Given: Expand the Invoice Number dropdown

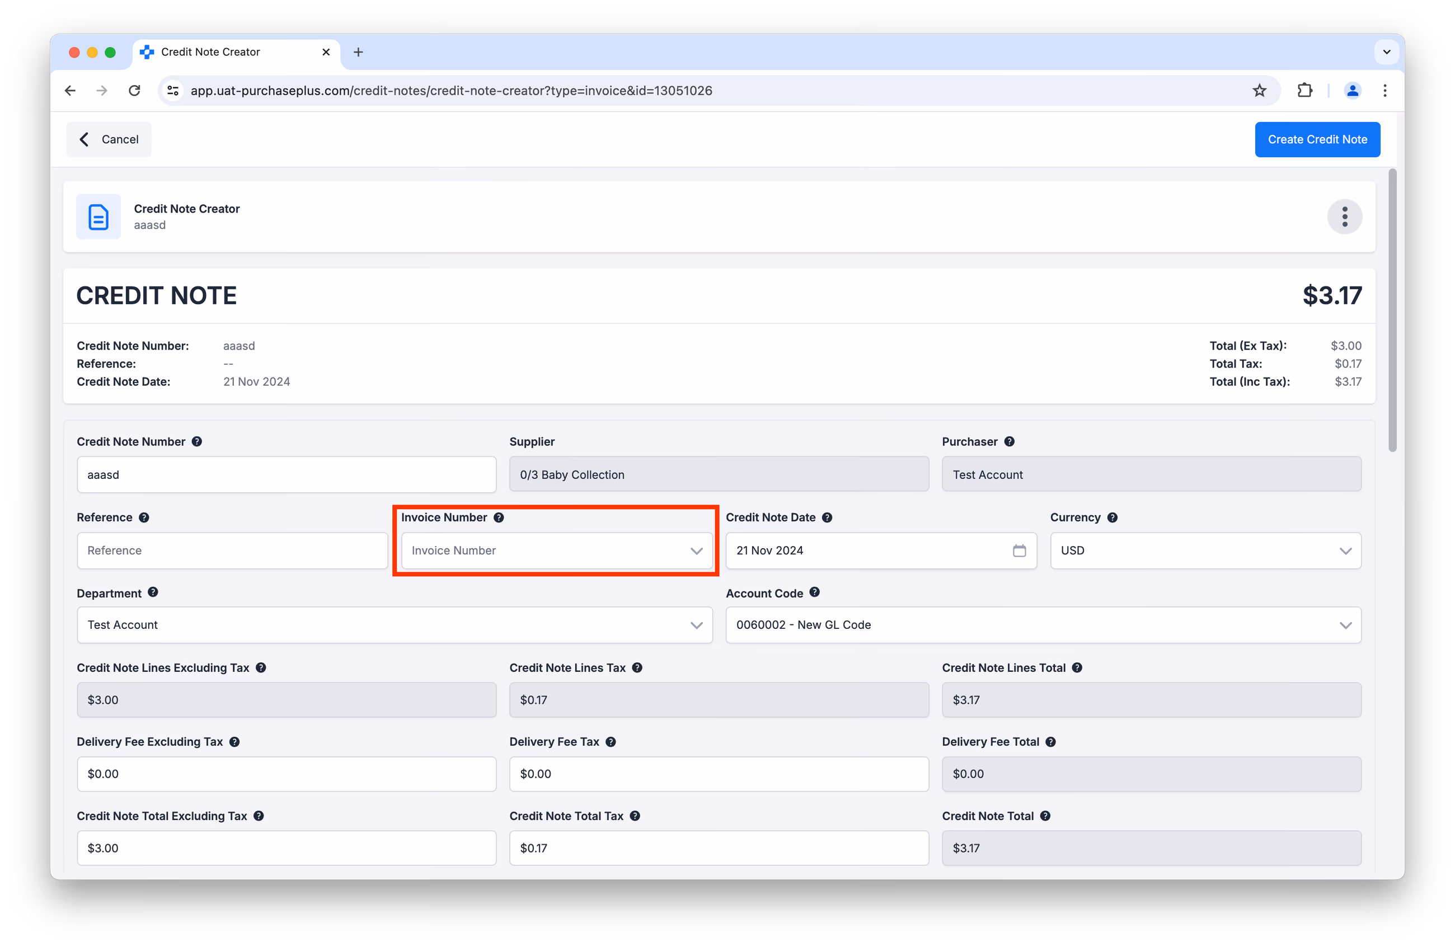Looking at the screenshot, I should (556, 550).
